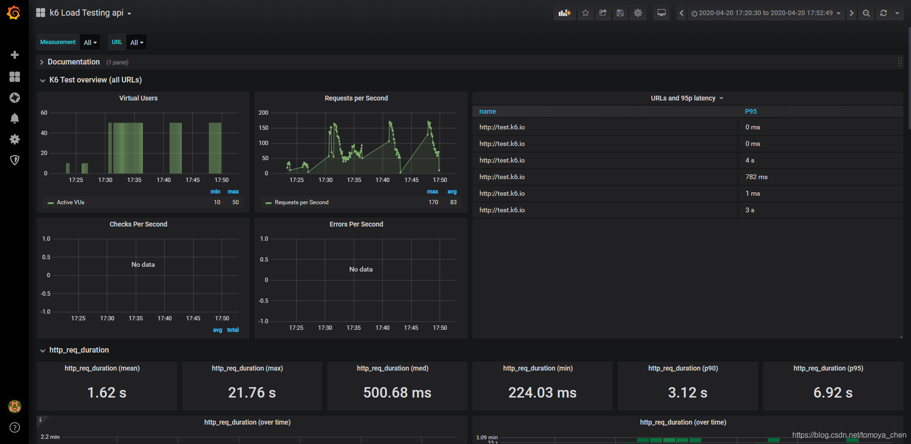The height and width of the screenshot is (444, 911).
Task: Open the Checks Per Second panel title
Action: point(138,224)
